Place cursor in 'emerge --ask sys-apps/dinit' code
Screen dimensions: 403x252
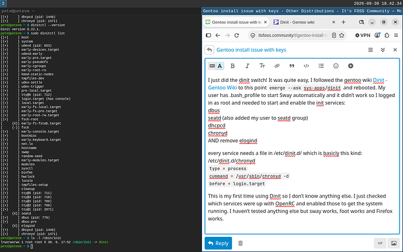pos(305,88)
